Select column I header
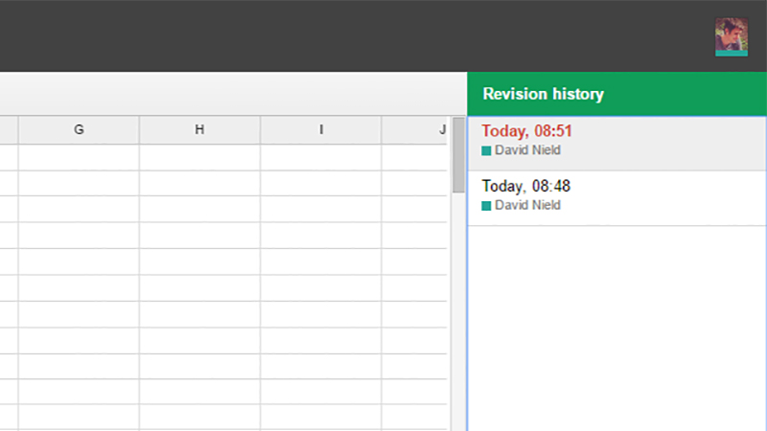The width and height of the screenshot is (767, 431). click(321, 130)
